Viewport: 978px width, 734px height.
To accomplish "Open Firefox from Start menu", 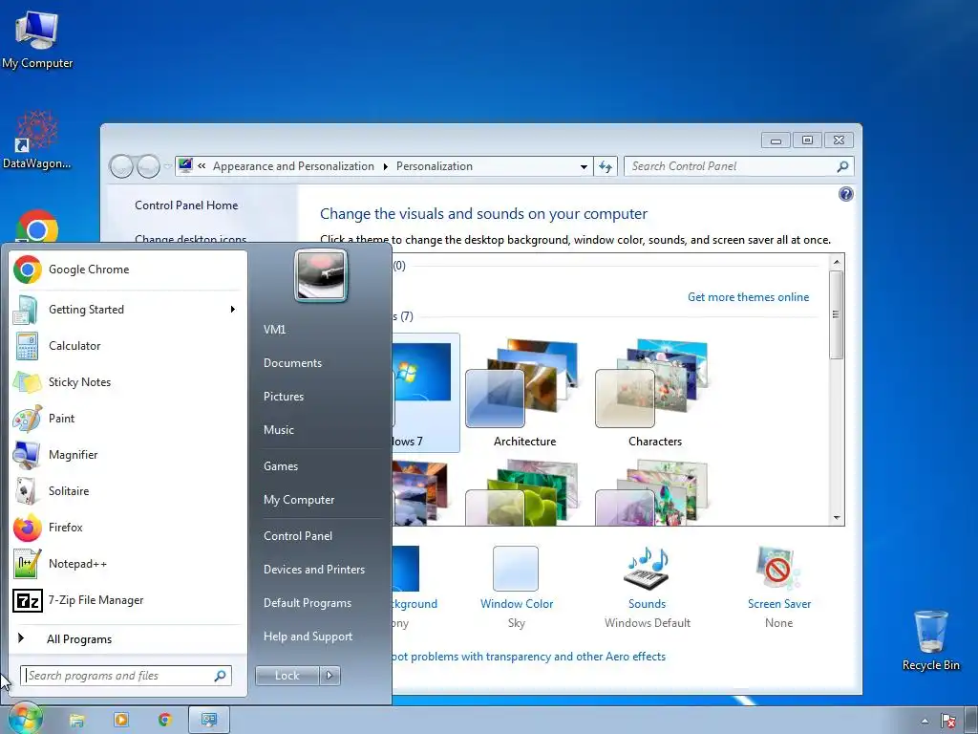I will [127, 528].
